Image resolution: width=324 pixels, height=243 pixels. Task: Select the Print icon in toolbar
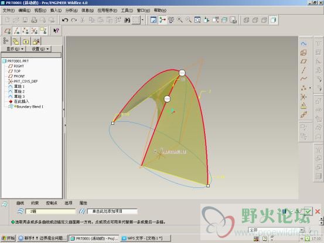click(x=34, y=20)
